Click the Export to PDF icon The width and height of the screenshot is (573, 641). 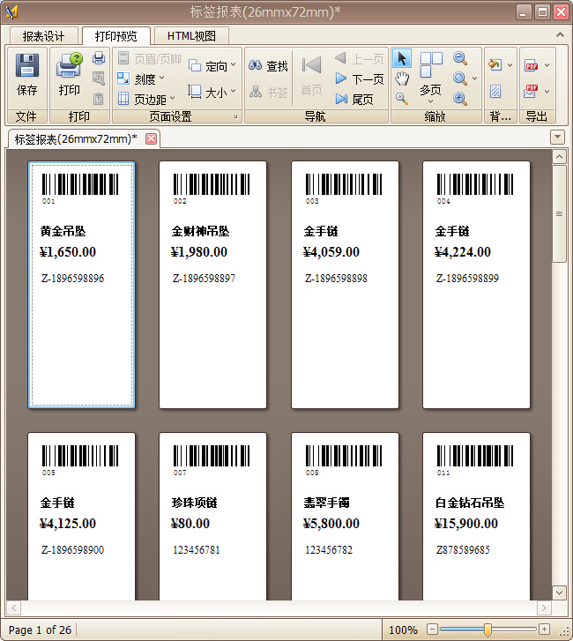click(x=532, y=65)
